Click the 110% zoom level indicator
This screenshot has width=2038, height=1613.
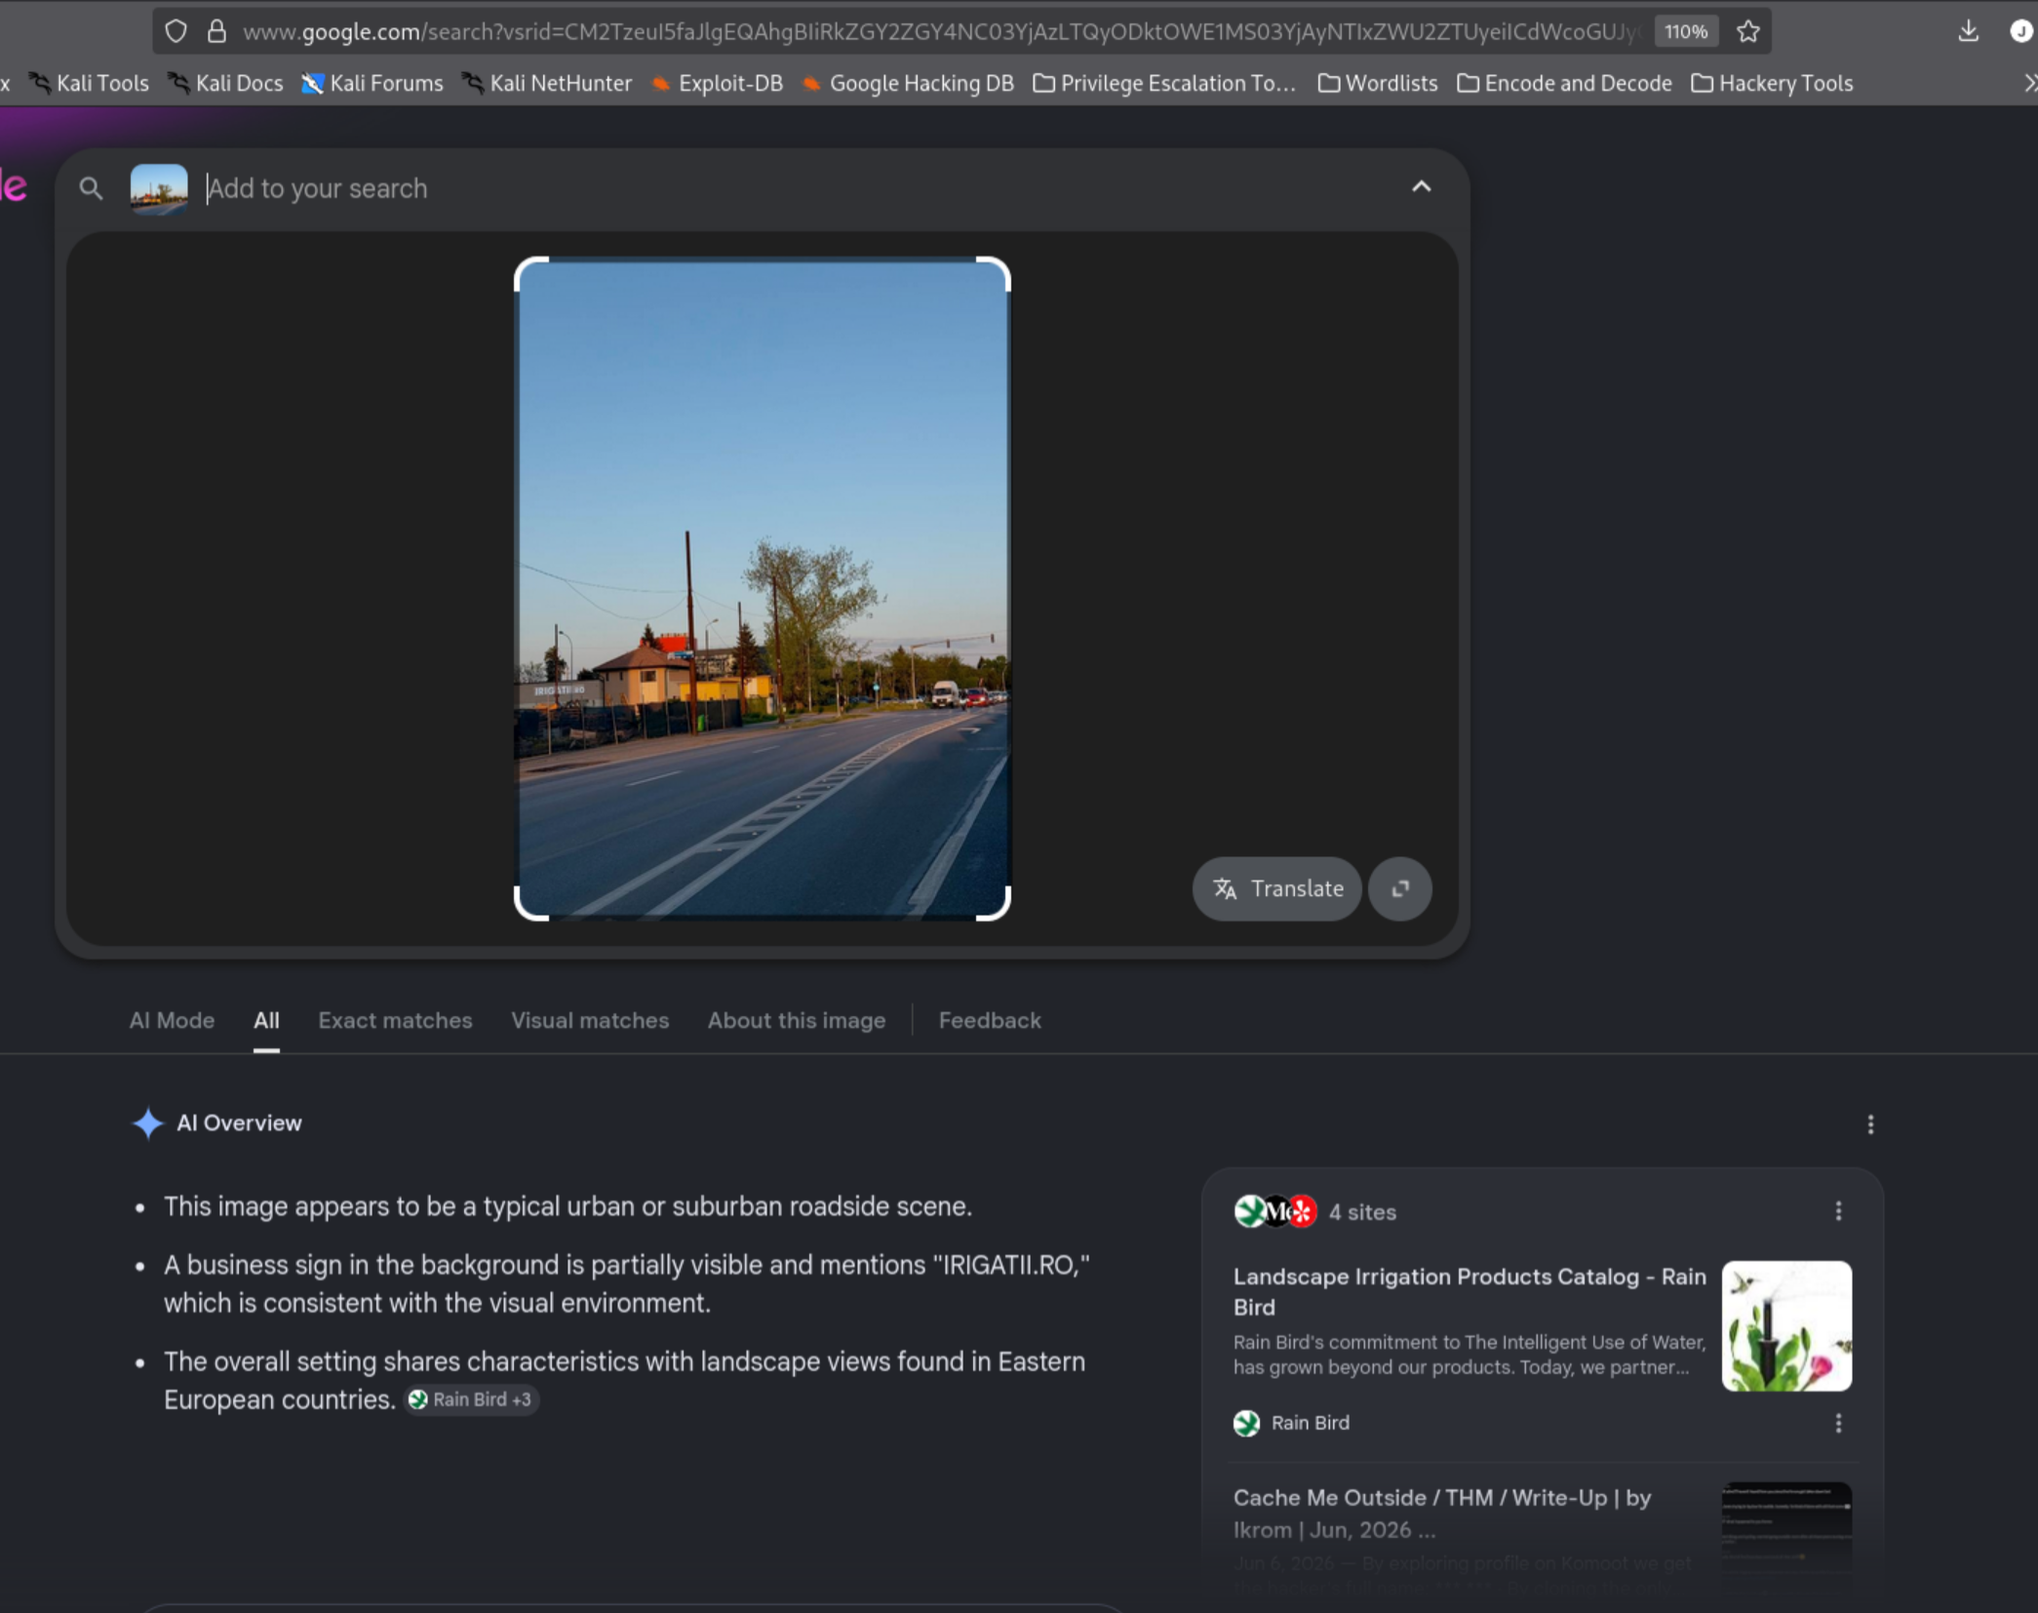1686,31
